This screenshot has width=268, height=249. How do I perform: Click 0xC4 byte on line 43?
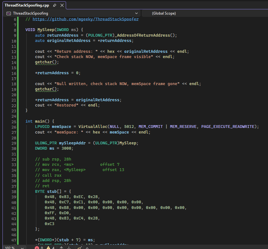(78, 218)
